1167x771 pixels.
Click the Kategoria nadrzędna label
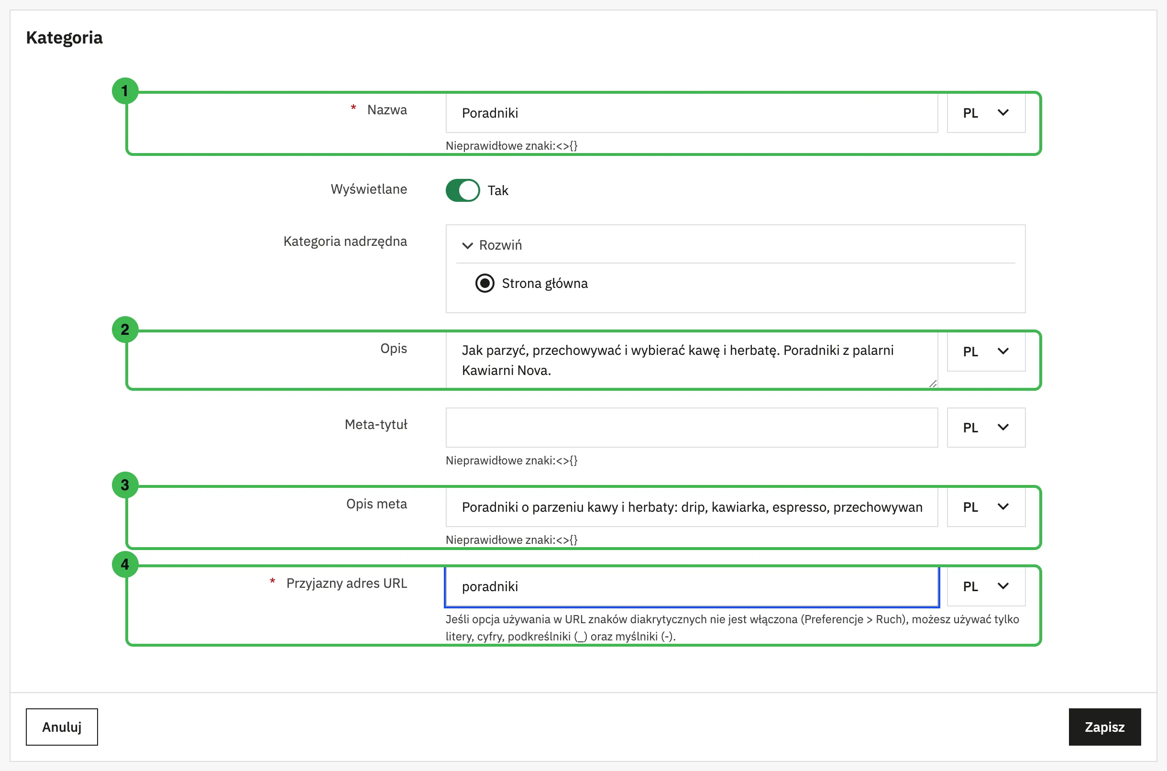(345, 242)
